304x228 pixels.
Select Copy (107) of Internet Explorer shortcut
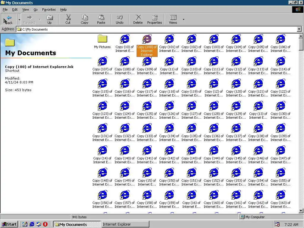(102, 66)
